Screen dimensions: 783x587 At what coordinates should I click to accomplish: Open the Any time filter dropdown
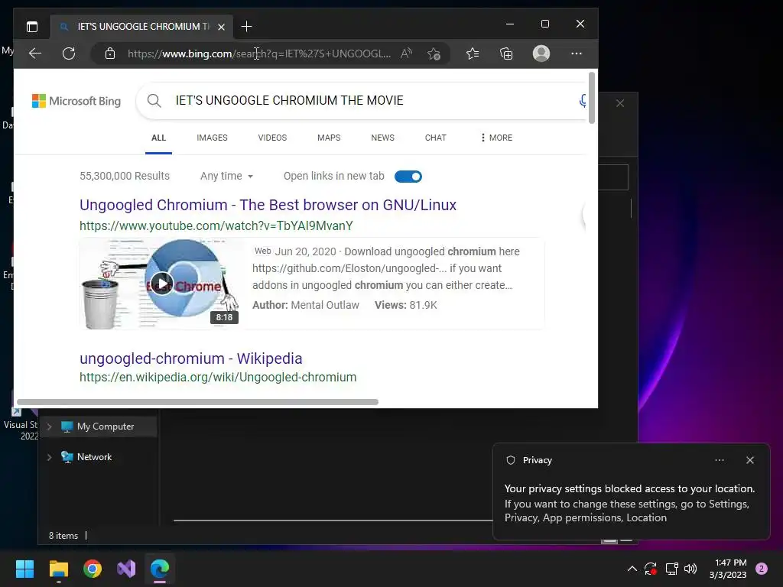coord(226,177)
